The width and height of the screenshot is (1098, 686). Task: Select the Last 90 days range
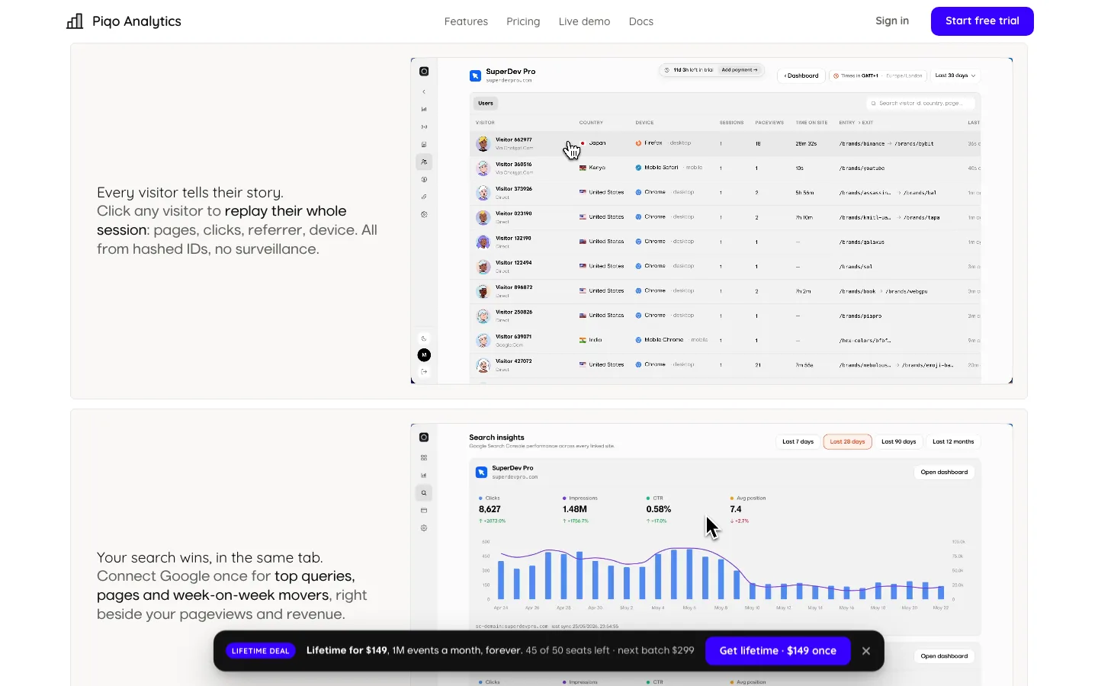[x=899, y=442]
